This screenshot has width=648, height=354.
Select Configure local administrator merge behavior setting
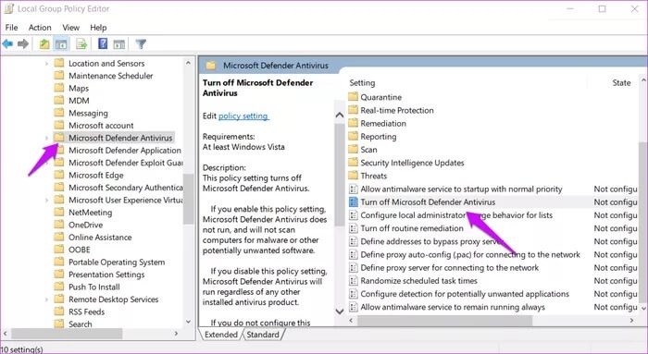tap(456, 215)
